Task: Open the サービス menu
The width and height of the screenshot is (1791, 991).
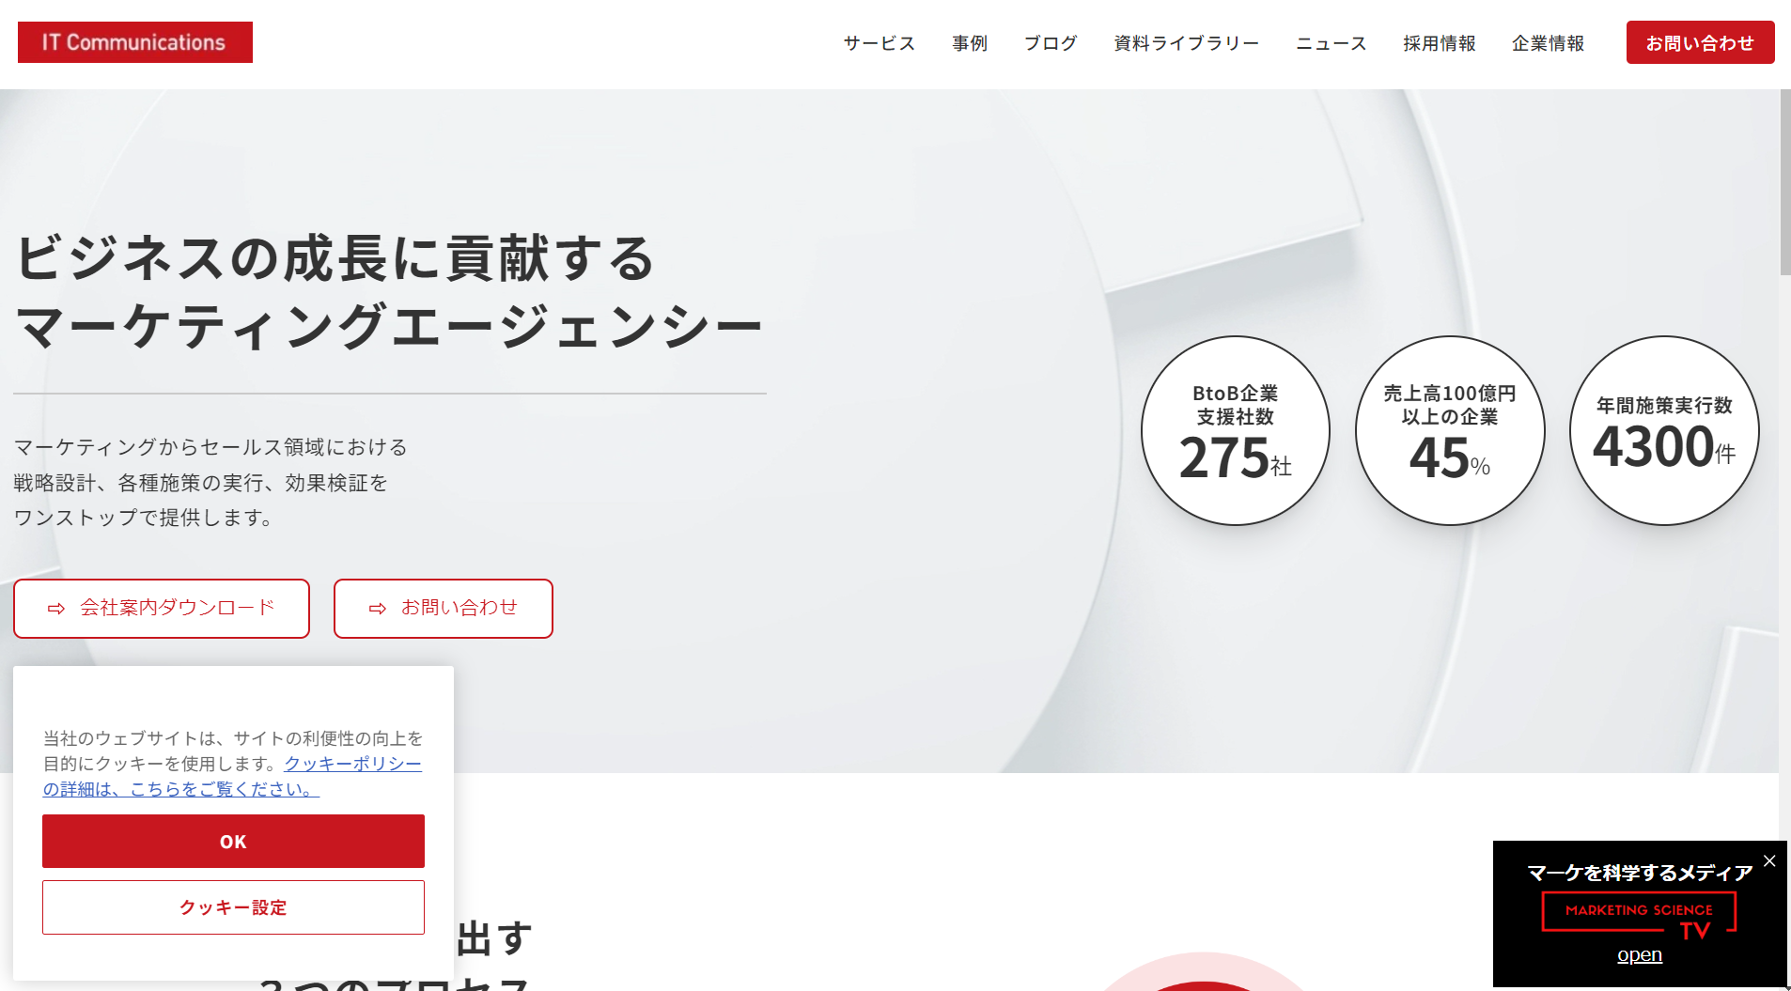Action: (879, 43)
